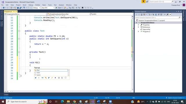Select the Solution 'EncapsulationDemo' root node
The height and width of the screenshot is (104, 186).
tap(152, 21)
